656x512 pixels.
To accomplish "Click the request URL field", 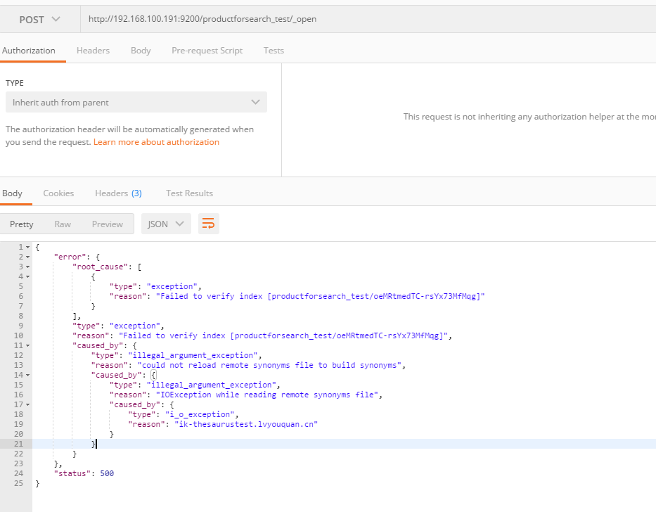I will pyautogui.click(x=368, y=19).
